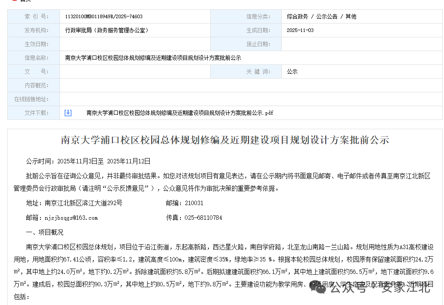The height and width of the screenshot is (305, 444).
Task: Select the keyword 公示 in 关键词 field
Action: coord(292,71)
